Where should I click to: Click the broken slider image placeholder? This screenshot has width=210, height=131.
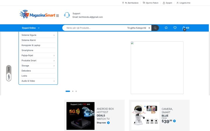click(x=157, y=68)
